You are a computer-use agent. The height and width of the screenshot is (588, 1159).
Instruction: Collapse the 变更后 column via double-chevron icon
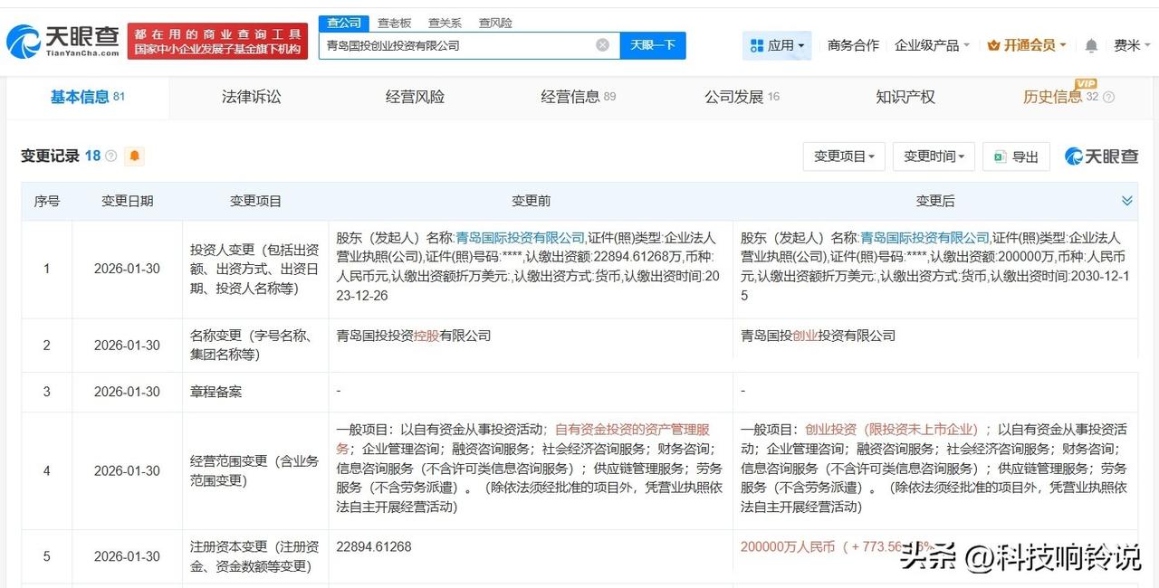click(1126, 201)
